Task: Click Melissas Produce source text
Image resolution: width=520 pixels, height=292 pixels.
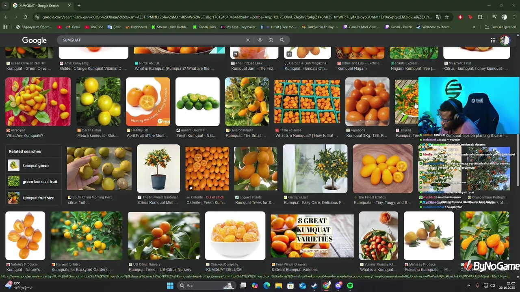Action: [x=423, y=264]
